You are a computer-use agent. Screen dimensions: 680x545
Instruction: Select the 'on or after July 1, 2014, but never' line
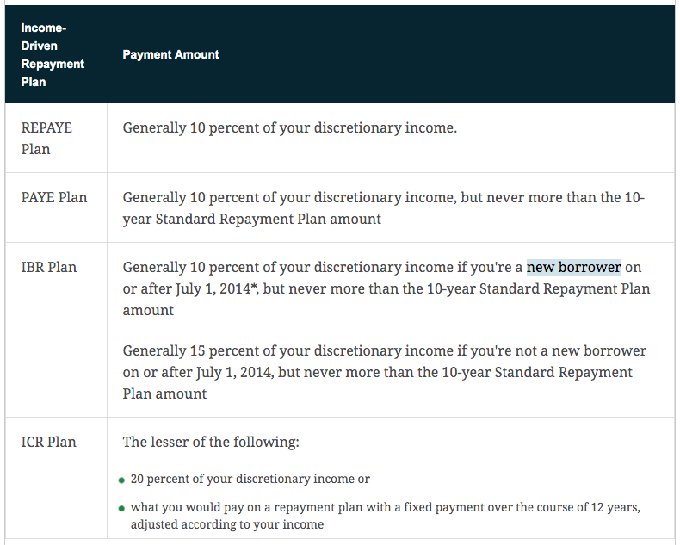(x=377, y=372)
